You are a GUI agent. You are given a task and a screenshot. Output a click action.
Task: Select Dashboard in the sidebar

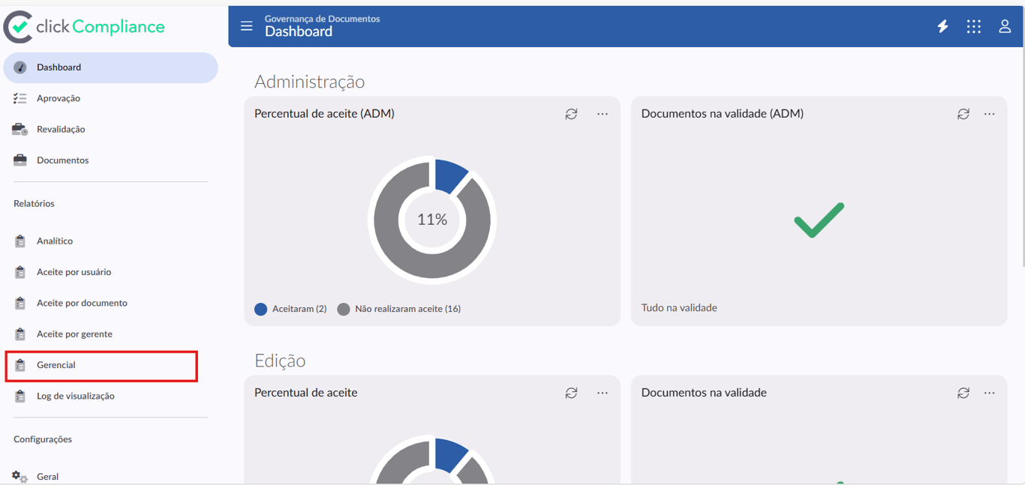click(x=110, y=67)
